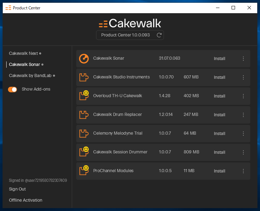Click the Cakewalk Studio Instruments puzzle icon
The width and height of the screenshot is (260, 211).
(84, 77)
